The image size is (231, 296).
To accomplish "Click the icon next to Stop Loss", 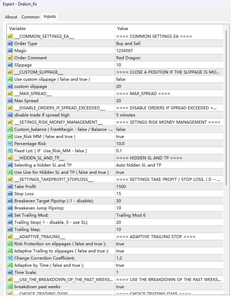I will pos(10,194).
